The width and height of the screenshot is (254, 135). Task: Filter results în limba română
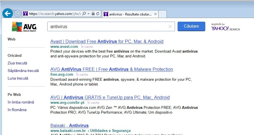pyautogui.click(x=21, y=102)
